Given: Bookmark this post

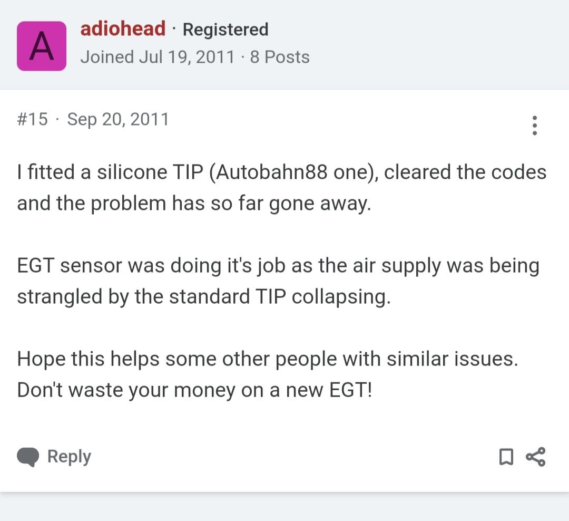Looking at the screenshot, I should [506, 457].
